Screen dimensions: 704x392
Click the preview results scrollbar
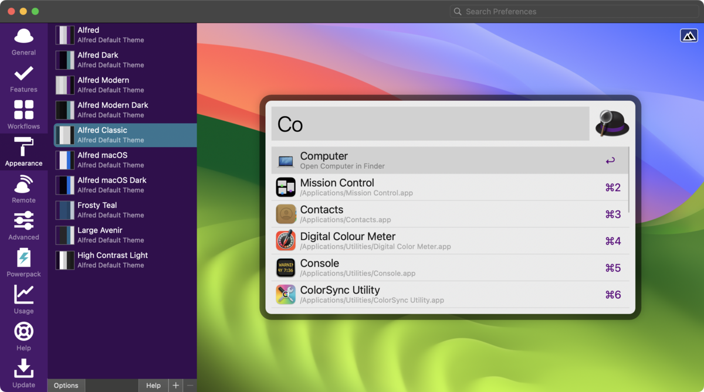629,179
